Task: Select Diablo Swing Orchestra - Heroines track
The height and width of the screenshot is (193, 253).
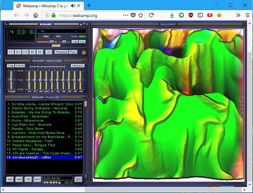Action: pos(45,108)
